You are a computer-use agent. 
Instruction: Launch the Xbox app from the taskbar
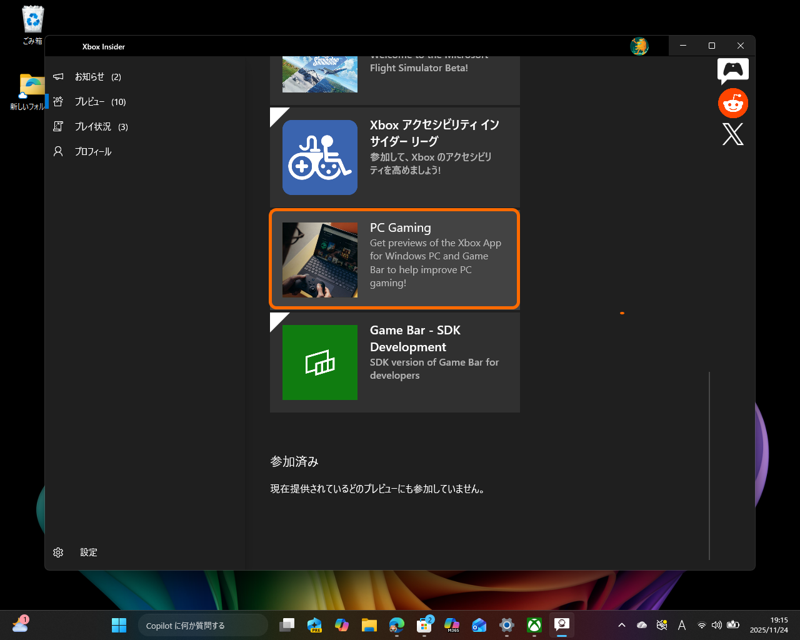[534, 625]
